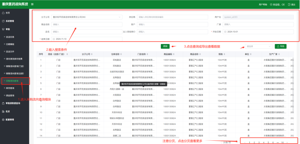Sort the 门店名称 column via its arrows
300x144 pixels.
click(147, 54)
